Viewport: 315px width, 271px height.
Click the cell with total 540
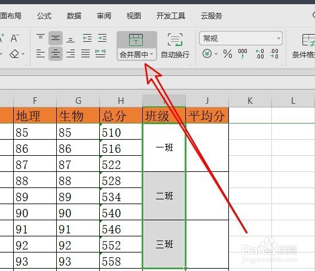pos(121,212)
